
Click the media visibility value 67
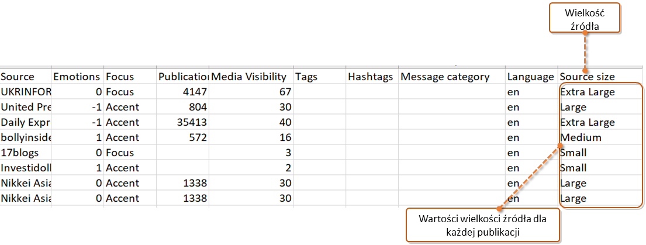point(251,92)
